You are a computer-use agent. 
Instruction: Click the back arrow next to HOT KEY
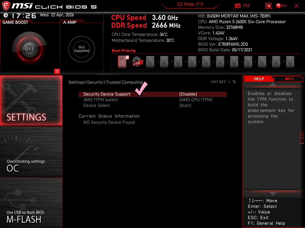tap(234, 82)
